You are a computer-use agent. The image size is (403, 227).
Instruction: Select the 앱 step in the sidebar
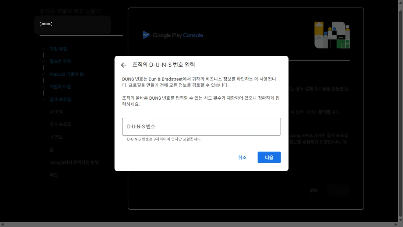(52, 150)
